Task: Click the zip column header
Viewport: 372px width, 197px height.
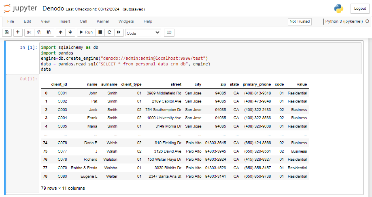Action: coord(223,84)
